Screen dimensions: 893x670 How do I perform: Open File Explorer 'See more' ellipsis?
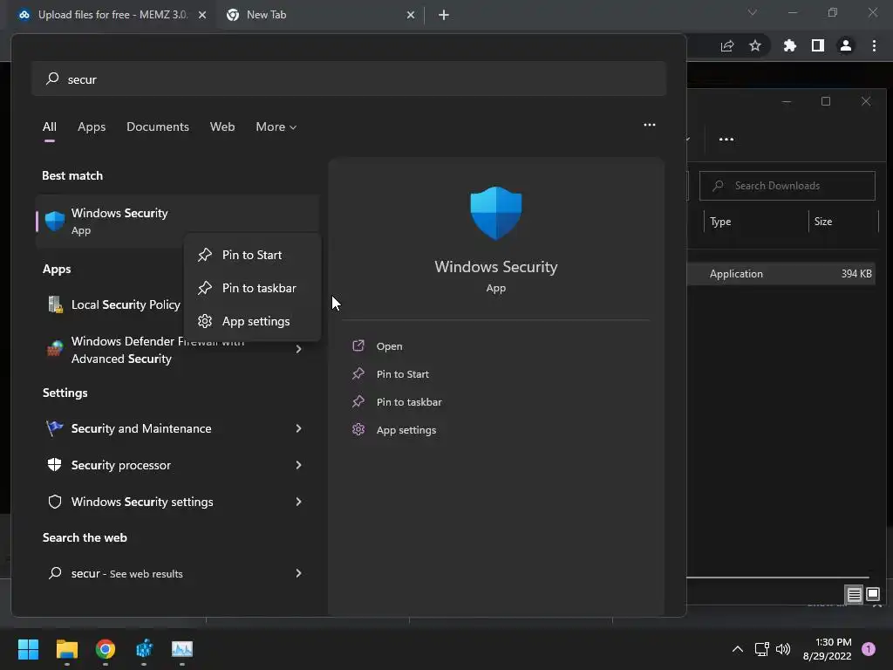pyautogui.click(x=726, y=139)
